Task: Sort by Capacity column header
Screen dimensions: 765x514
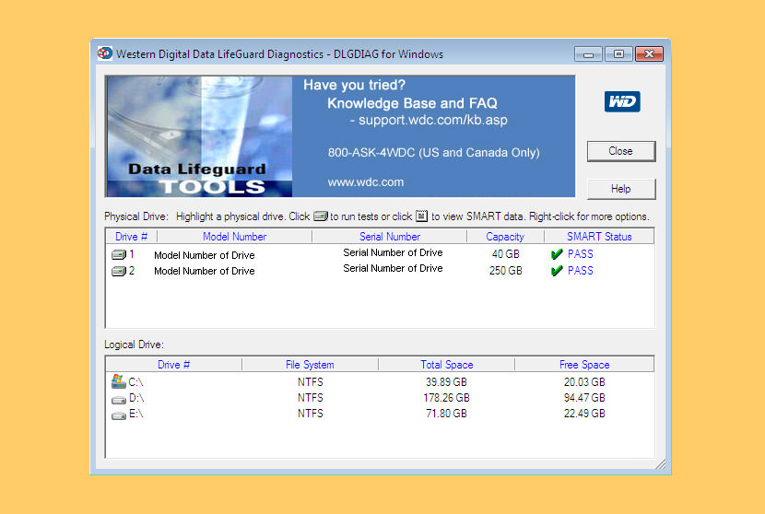Action: (x=505, y=237)
